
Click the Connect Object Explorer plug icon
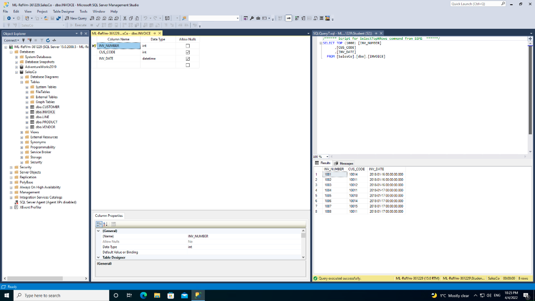pyautogui.click(x=24, y=40)
